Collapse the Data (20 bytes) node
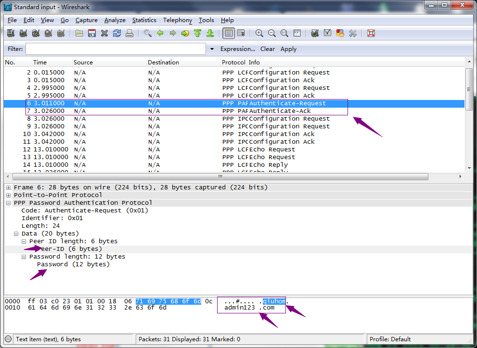The height and width of the screenshot is (348, 477). (16, 234)
